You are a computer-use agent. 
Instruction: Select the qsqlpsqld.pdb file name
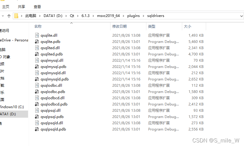[x=53, y=129]
